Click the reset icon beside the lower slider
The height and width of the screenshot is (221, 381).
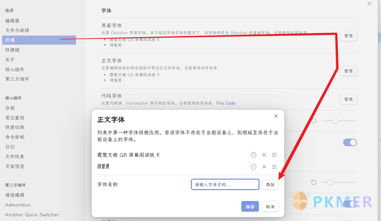click(x=314, y=182)
